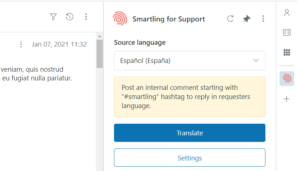Viewport: 297px width, 171px height.
Task: Select the highlighted Smartling icon in sidebar
Action: click(287, 79)
